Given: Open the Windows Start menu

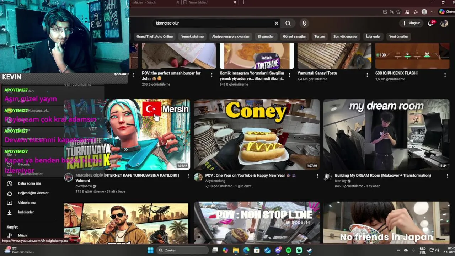Looking at the screenshot, I should 150,250.
